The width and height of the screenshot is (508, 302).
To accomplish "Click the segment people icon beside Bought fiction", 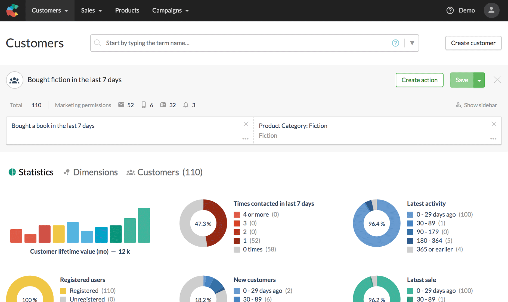I will (x=14, y=80).
